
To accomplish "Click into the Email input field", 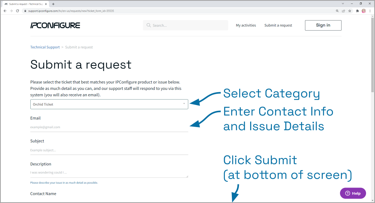I will [109, 127].
